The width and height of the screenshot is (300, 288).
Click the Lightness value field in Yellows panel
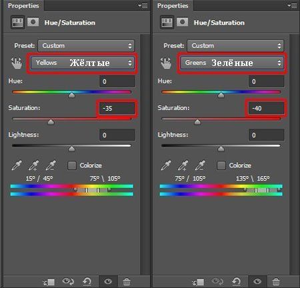coord(117,135)
